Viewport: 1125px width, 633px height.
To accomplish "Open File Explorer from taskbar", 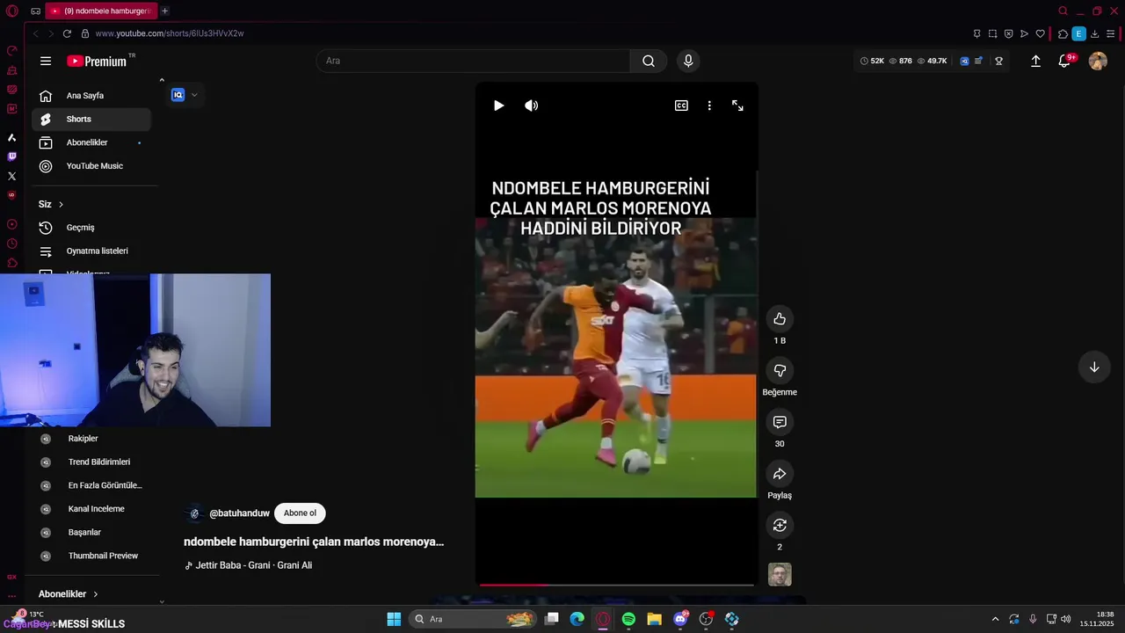I will pos(654,619).
